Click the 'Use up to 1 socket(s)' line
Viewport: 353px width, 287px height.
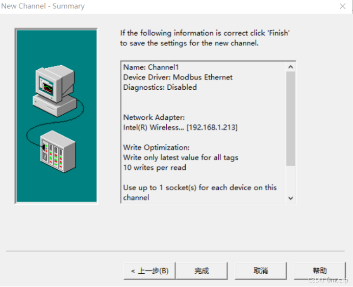tap(199, 193)
